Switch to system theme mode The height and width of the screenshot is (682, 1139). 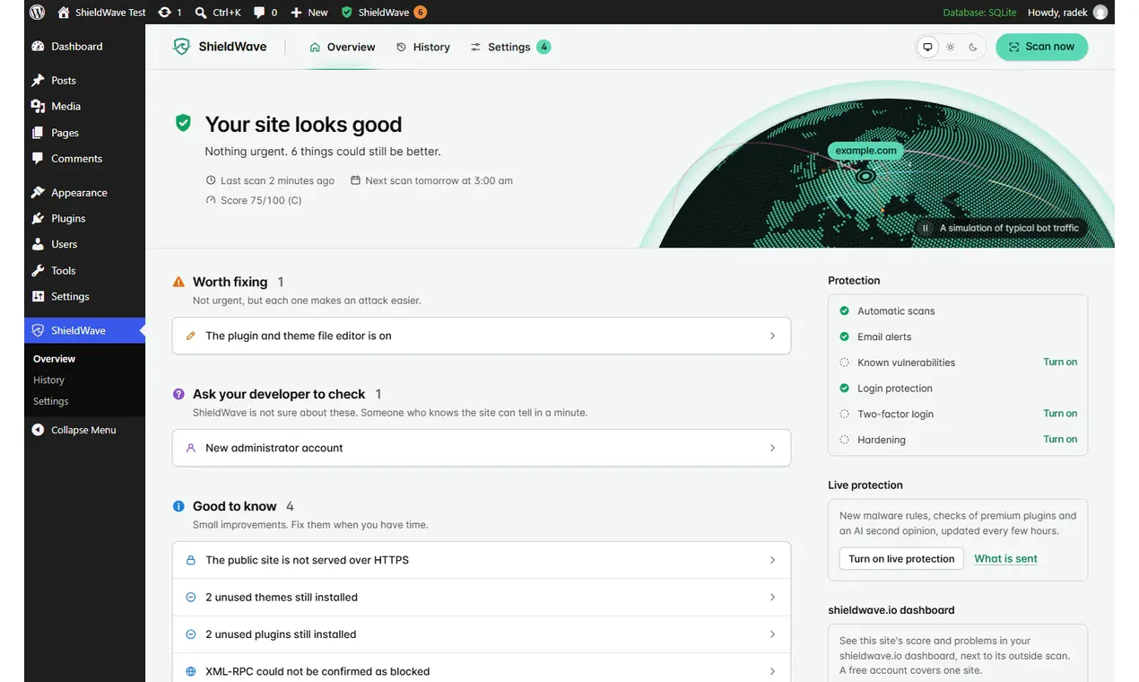pyautogui.click(x=927, y=47)
